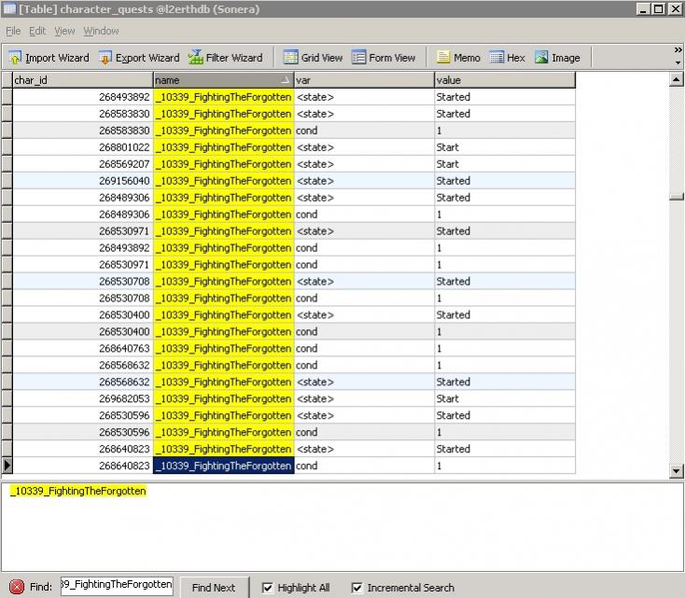This screenshot has width=686, height=598.
Task: Launch the Export Wizard
Action: (x=139, y=58)
